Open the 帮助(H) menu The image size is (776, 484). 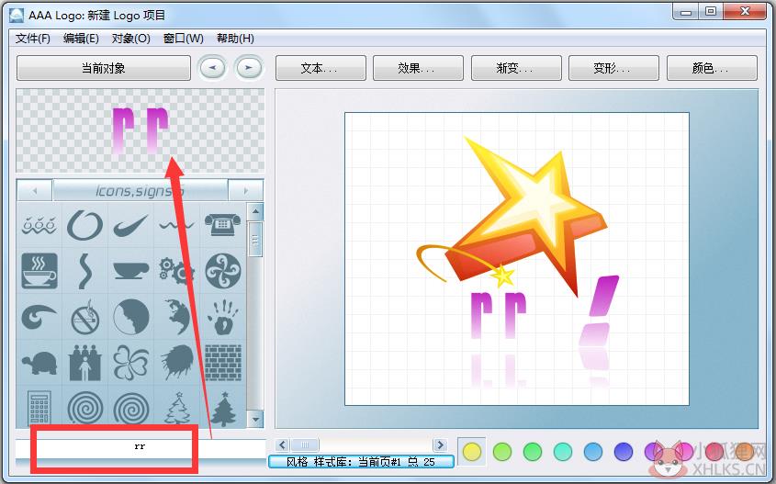(235, 38)
